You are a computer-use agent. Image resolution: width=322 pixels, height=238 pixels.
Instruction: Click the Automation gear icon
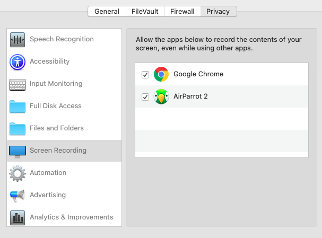[x=18, y=173]
